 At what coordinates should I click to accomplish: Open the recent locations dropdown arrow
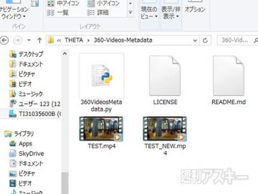[29, 40]
